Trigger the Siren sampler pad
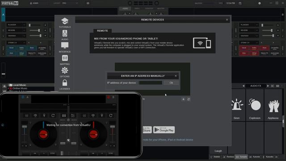Viewport: 286px width, 161px height. tap(236, 106)
